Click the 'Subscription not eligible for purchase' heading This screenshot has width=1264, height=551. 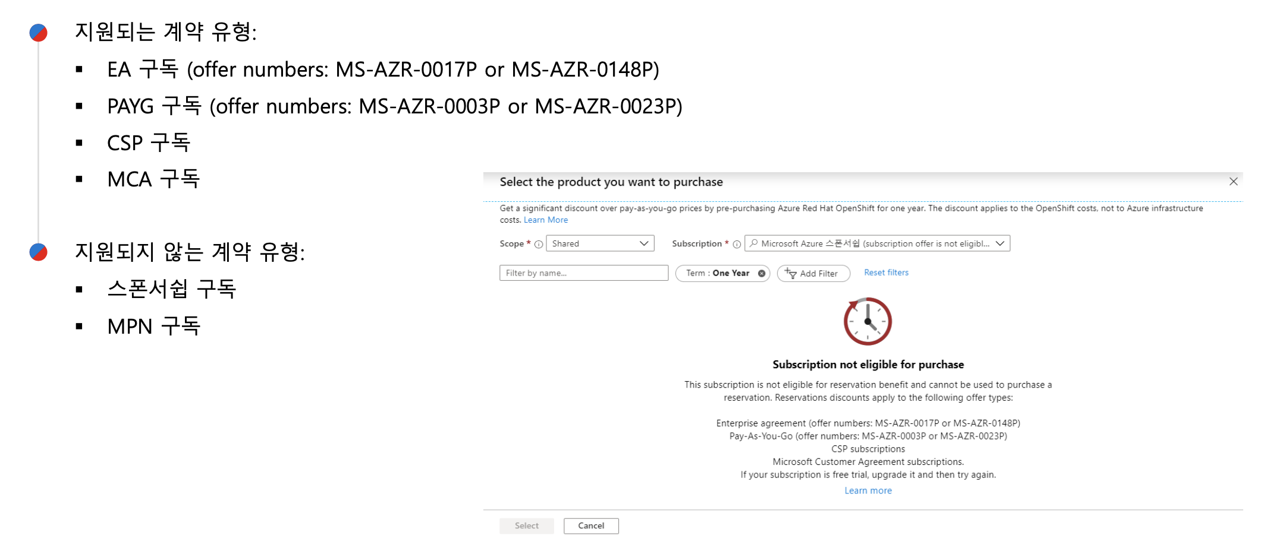868,365
